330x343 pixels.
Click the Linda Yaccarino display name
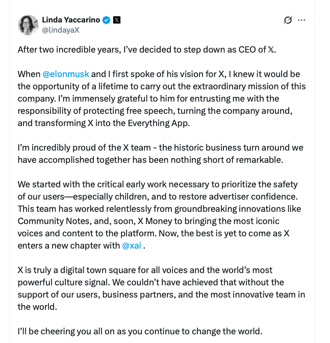[71, 20]
